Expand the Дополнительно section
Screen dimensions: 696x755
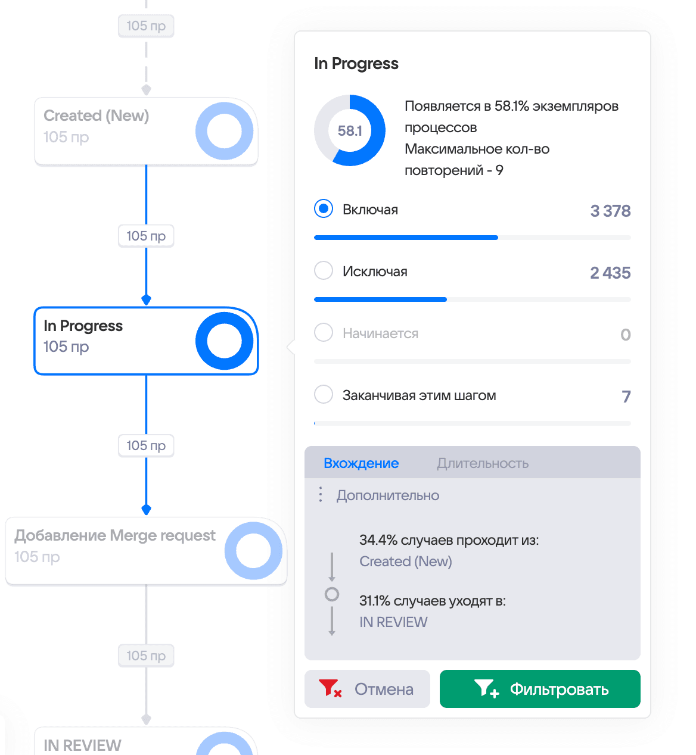click(x=387, y=495)
